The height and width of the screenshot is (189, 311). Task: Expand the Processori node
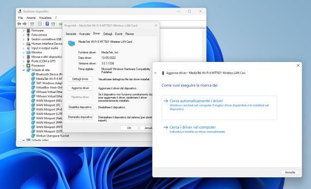click(x=23, y=66)
